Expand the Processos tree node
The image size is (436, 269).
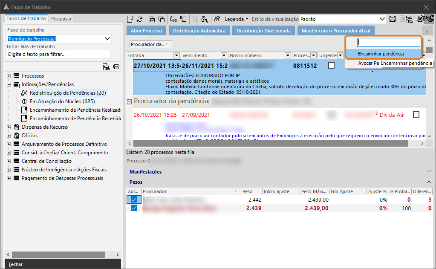[9, 76]
